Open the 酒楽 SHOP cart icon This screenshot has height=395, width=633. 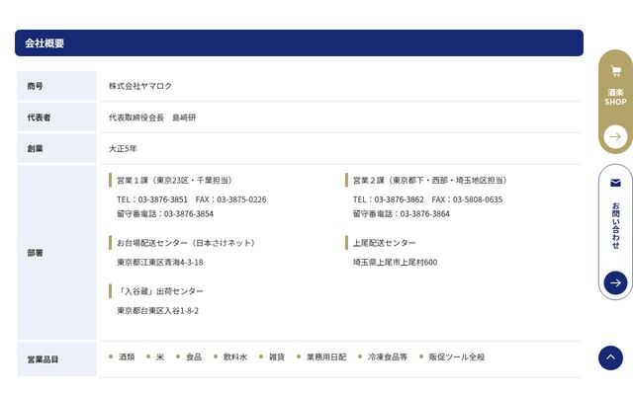[615, 71]
